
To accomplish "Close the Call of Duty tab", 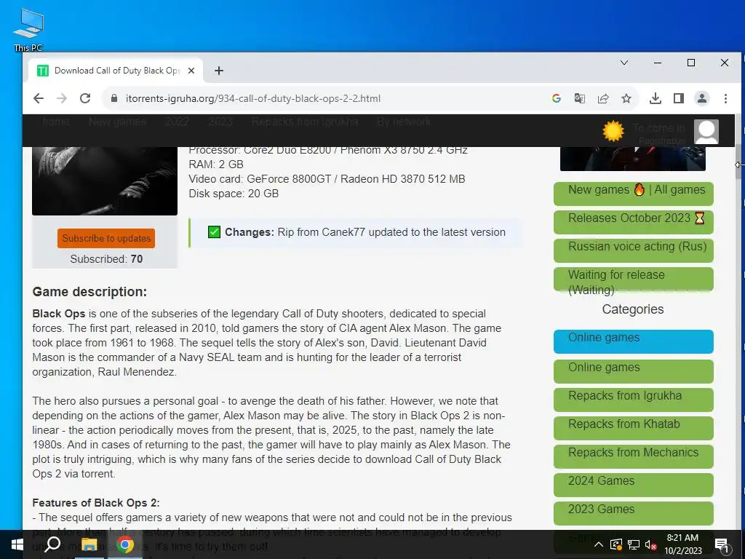I will (x=191, y=71).
